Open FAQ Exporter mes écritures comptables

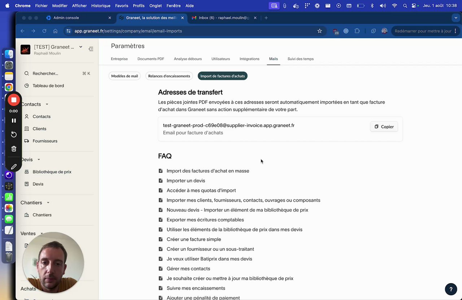(205, 220)
